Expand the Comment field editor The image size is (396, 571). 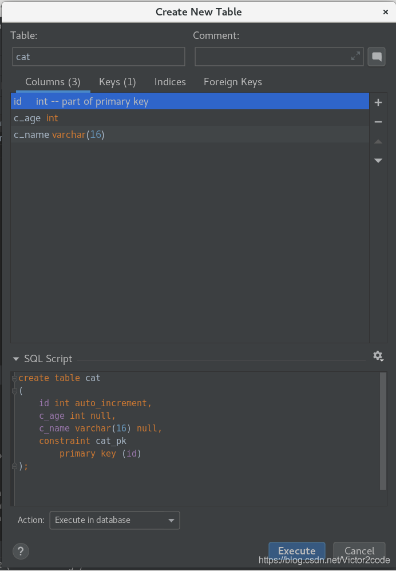[355, 55]
